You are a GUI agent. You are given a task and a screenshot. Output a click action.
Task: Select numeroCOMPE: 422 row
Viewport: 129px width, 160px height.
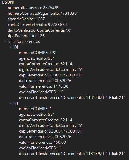[x=38, y=53]
